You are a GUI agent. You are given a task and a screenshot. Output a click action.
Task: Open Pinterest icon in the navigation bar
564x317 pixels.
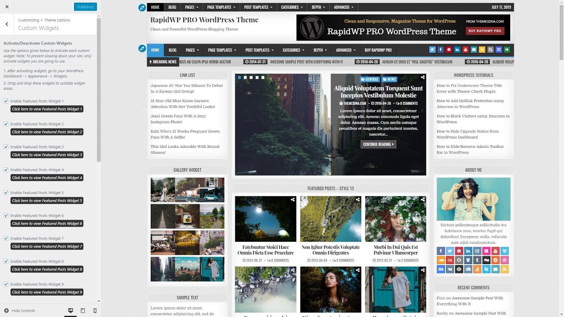(449, 50)
